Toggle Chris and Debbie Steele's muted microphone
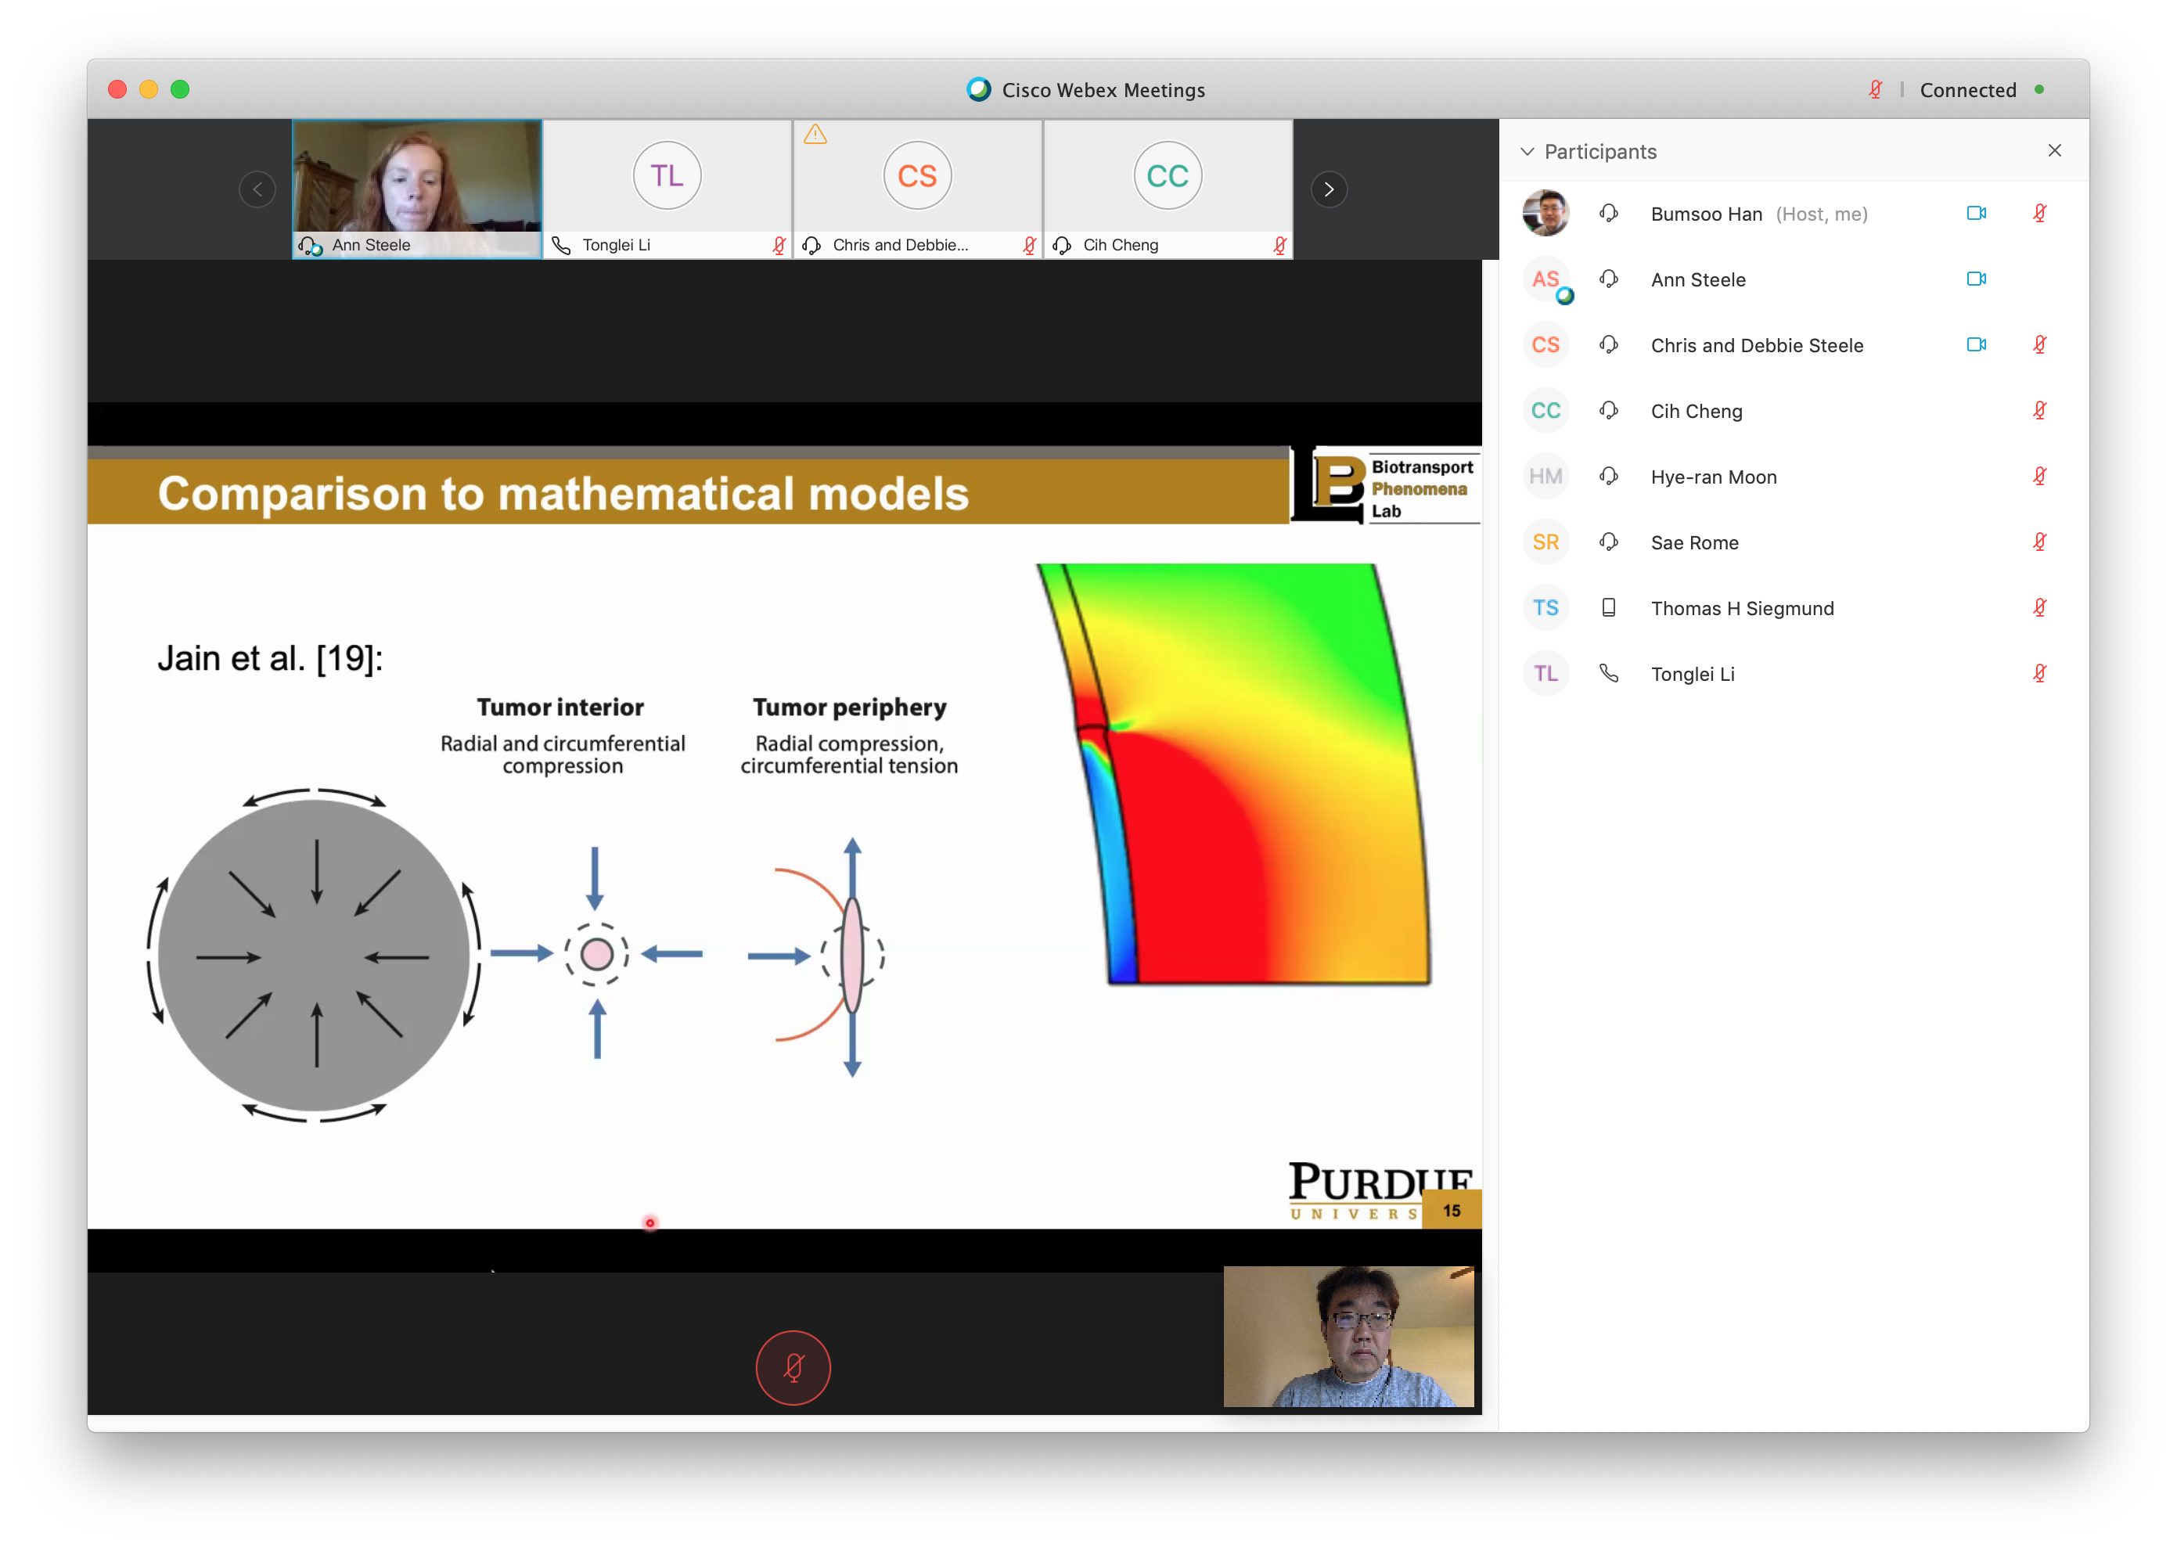The height and width of the screenshot is (1548, 2177). (2040, 345)
